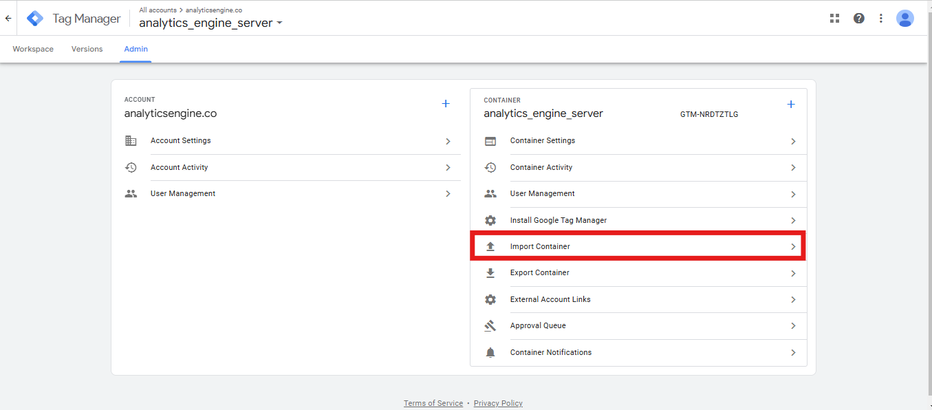The height and width of the screenshot is (410, 932).
Task: Click the External Account Links gear icon
Action: tap(490, 299)
